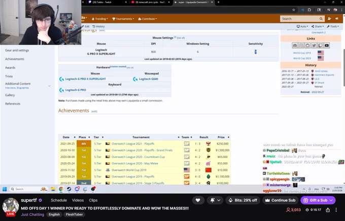Open the YouTube link icon in Links box
The width and height of the screenshot is (345, 221).
coord(327,46)
